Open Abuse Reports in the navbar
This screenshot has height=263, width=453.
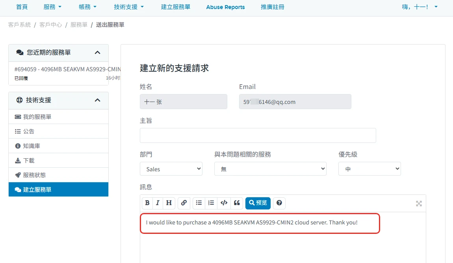(x=225, y=7)
